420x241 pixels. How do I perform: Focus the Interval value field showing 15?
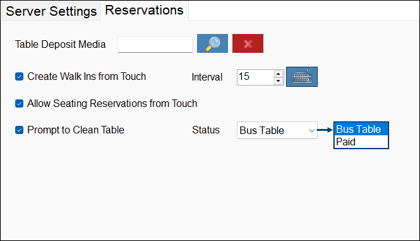(x=256, y=77)
